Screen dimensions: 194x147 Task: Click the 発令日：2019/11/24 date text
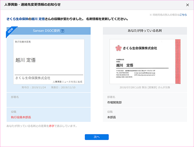34,87
